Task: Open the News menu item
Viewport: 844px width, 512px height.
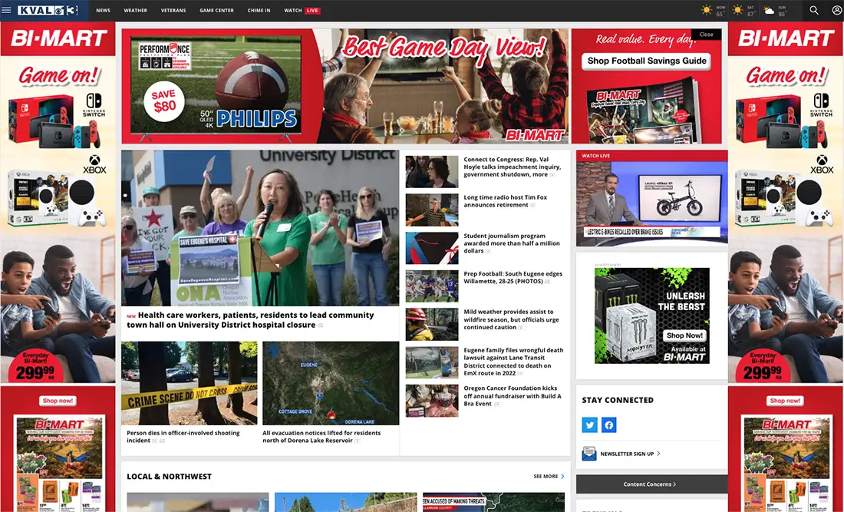Action: point(104,10)
